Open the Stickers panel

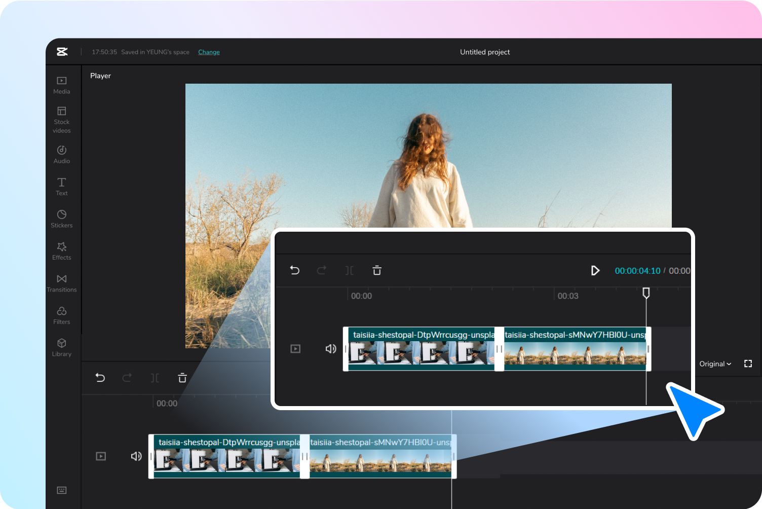click(x=62, y=219)
